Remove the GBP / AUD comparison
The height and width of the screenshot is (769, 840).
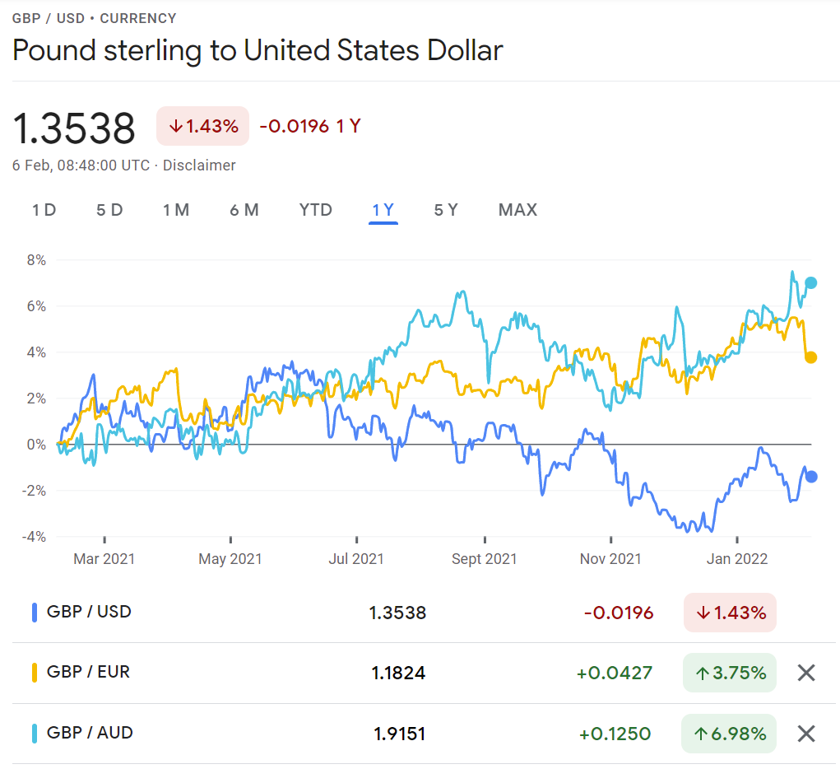[806, 734]
